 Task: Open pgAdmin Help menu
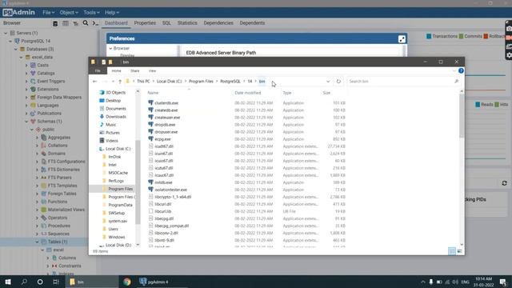click(112, 13)
